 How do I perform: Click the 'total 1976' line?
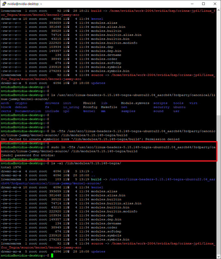coord(11,167)
